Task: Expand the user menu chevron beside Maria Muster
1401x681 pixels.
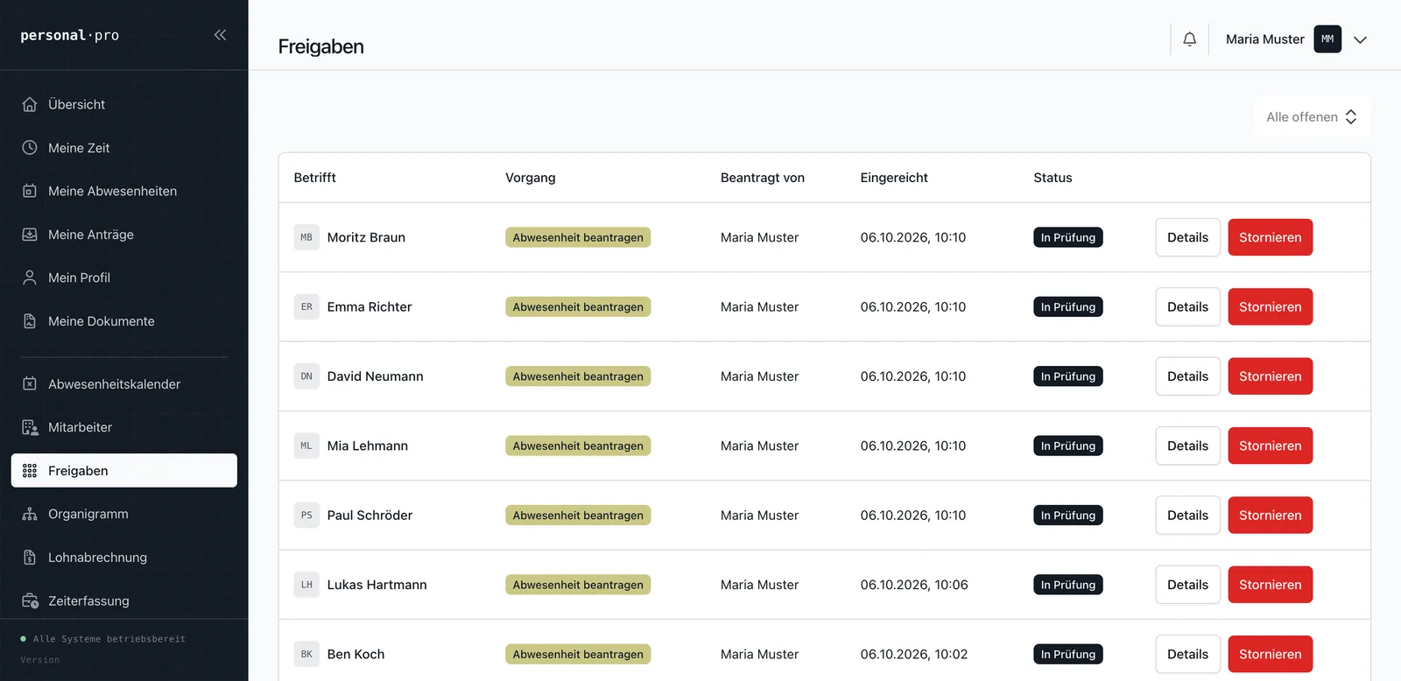Action: [1360, 39]
